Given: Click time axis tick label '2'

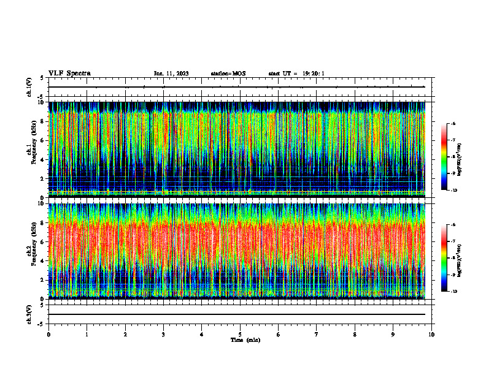Looking at the screenshot, I should 125,335.
